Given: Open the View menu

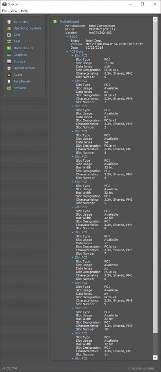Looking at the screenshot, I should coord(14,11).
